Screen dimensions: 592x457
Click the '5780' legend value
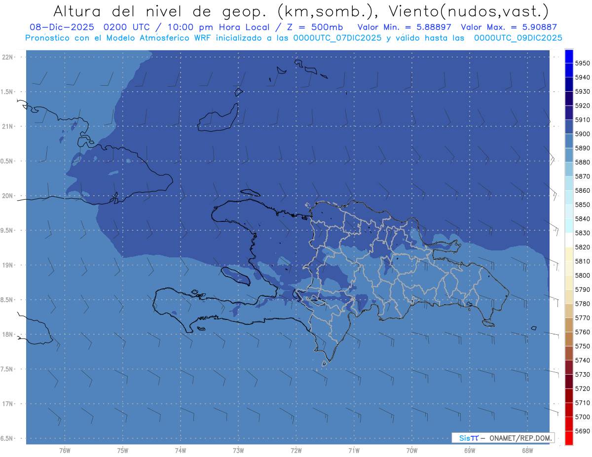tap(583, 304)
